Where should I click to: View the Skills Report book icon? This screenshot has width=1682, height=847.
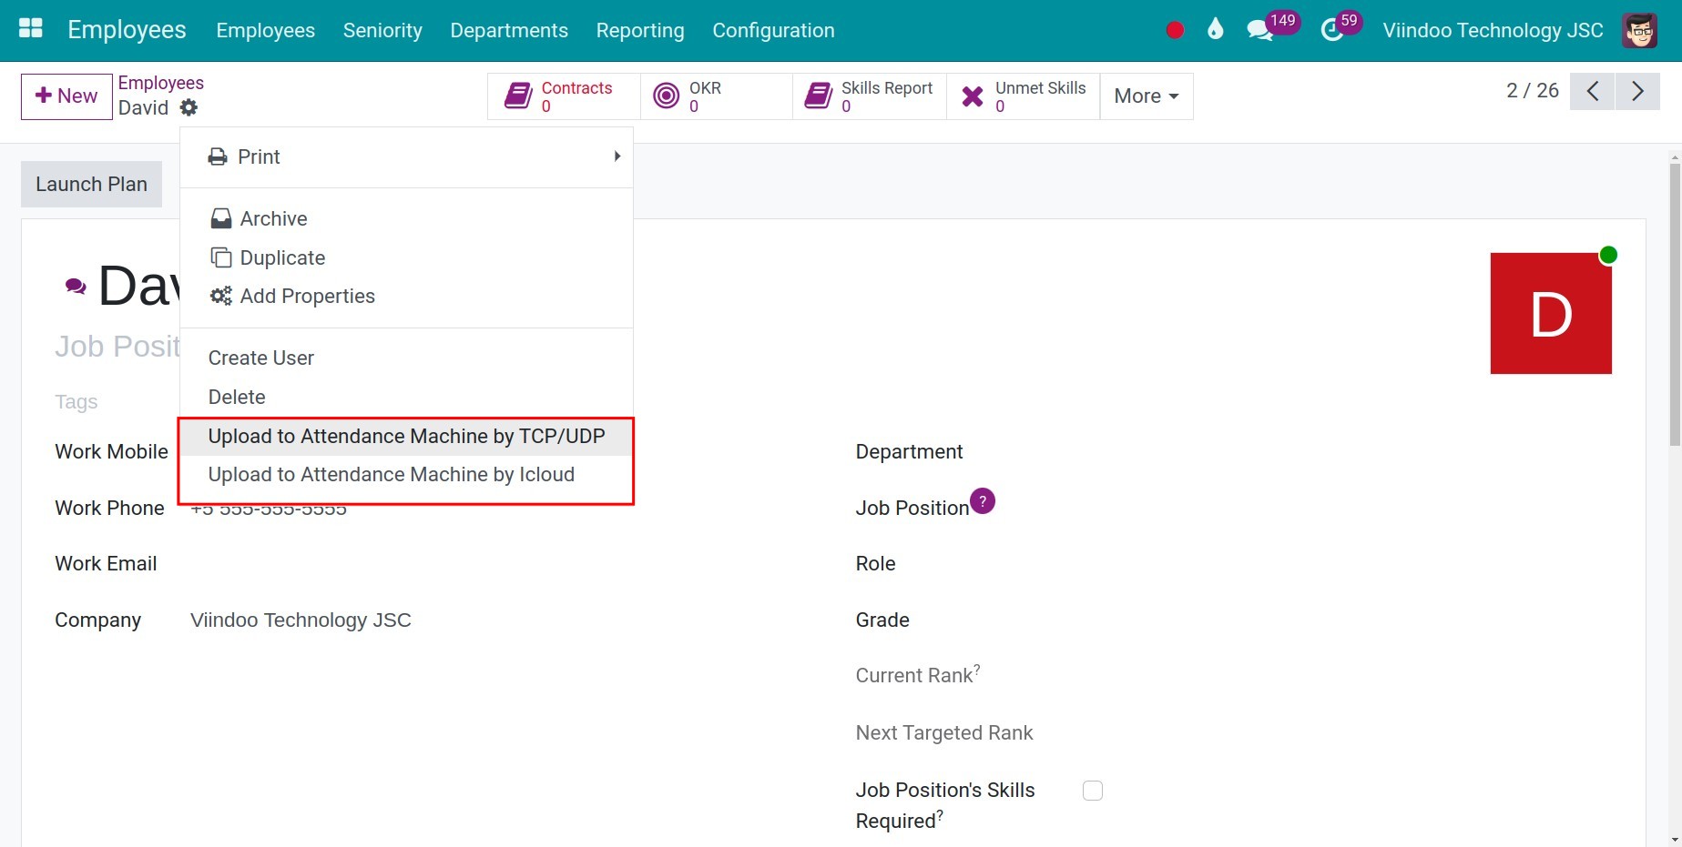(x=818, y=96)
